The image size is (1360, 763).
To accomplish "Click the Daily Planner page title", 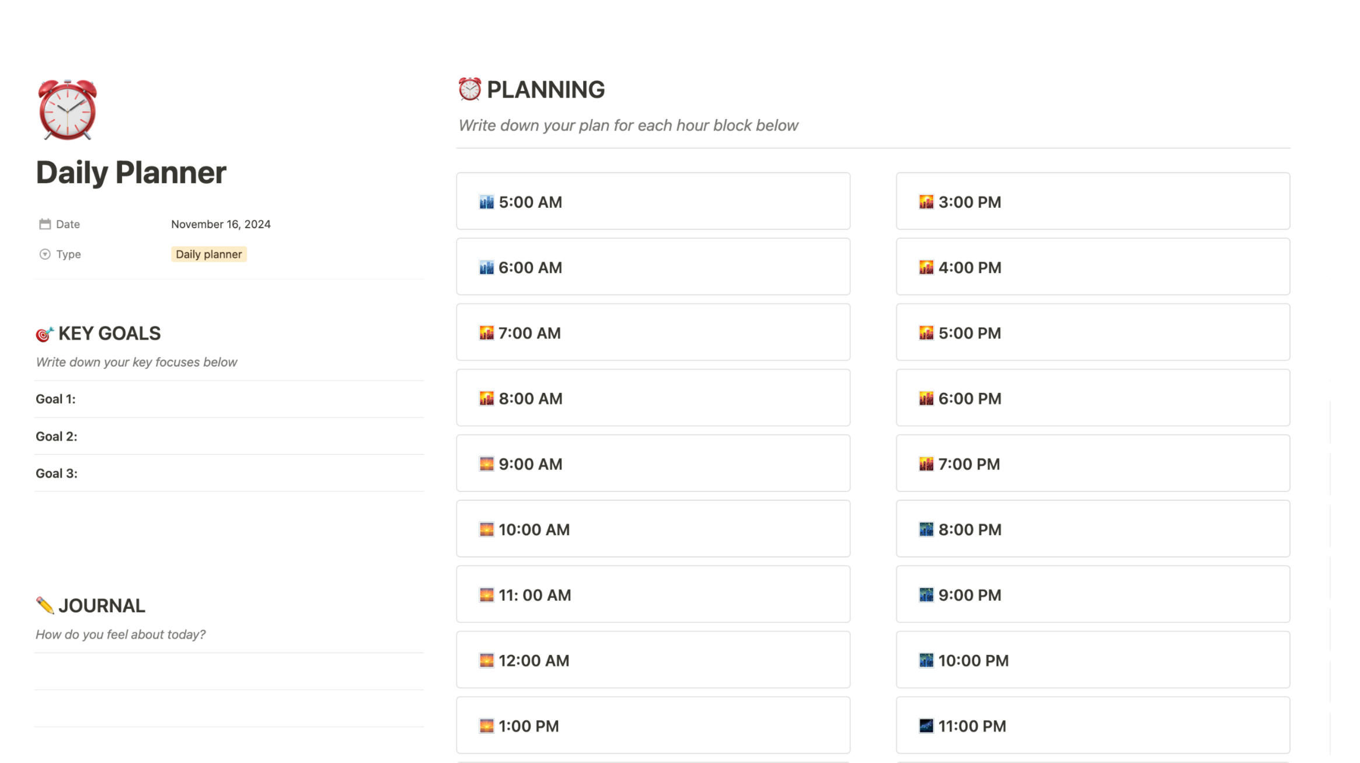I will [131, 173].
